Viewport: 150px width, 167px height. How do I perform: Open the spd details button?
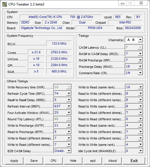(x=93, y=161)
